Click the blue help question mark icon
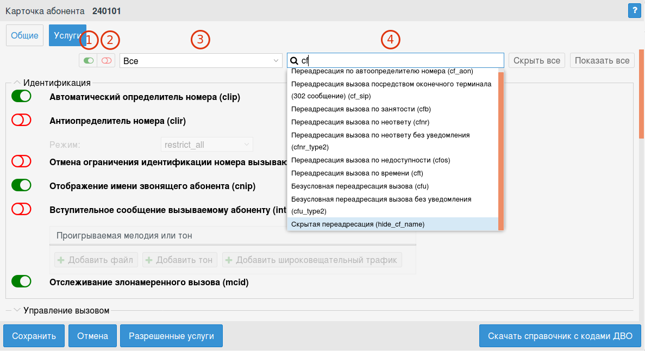Screen dimensions: 645x351 click(634, 10)
